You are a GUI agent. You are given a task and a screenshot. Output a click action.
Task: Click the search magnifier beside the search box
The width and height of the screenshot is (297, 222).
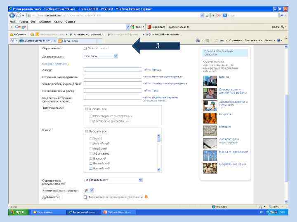(282, 15)
